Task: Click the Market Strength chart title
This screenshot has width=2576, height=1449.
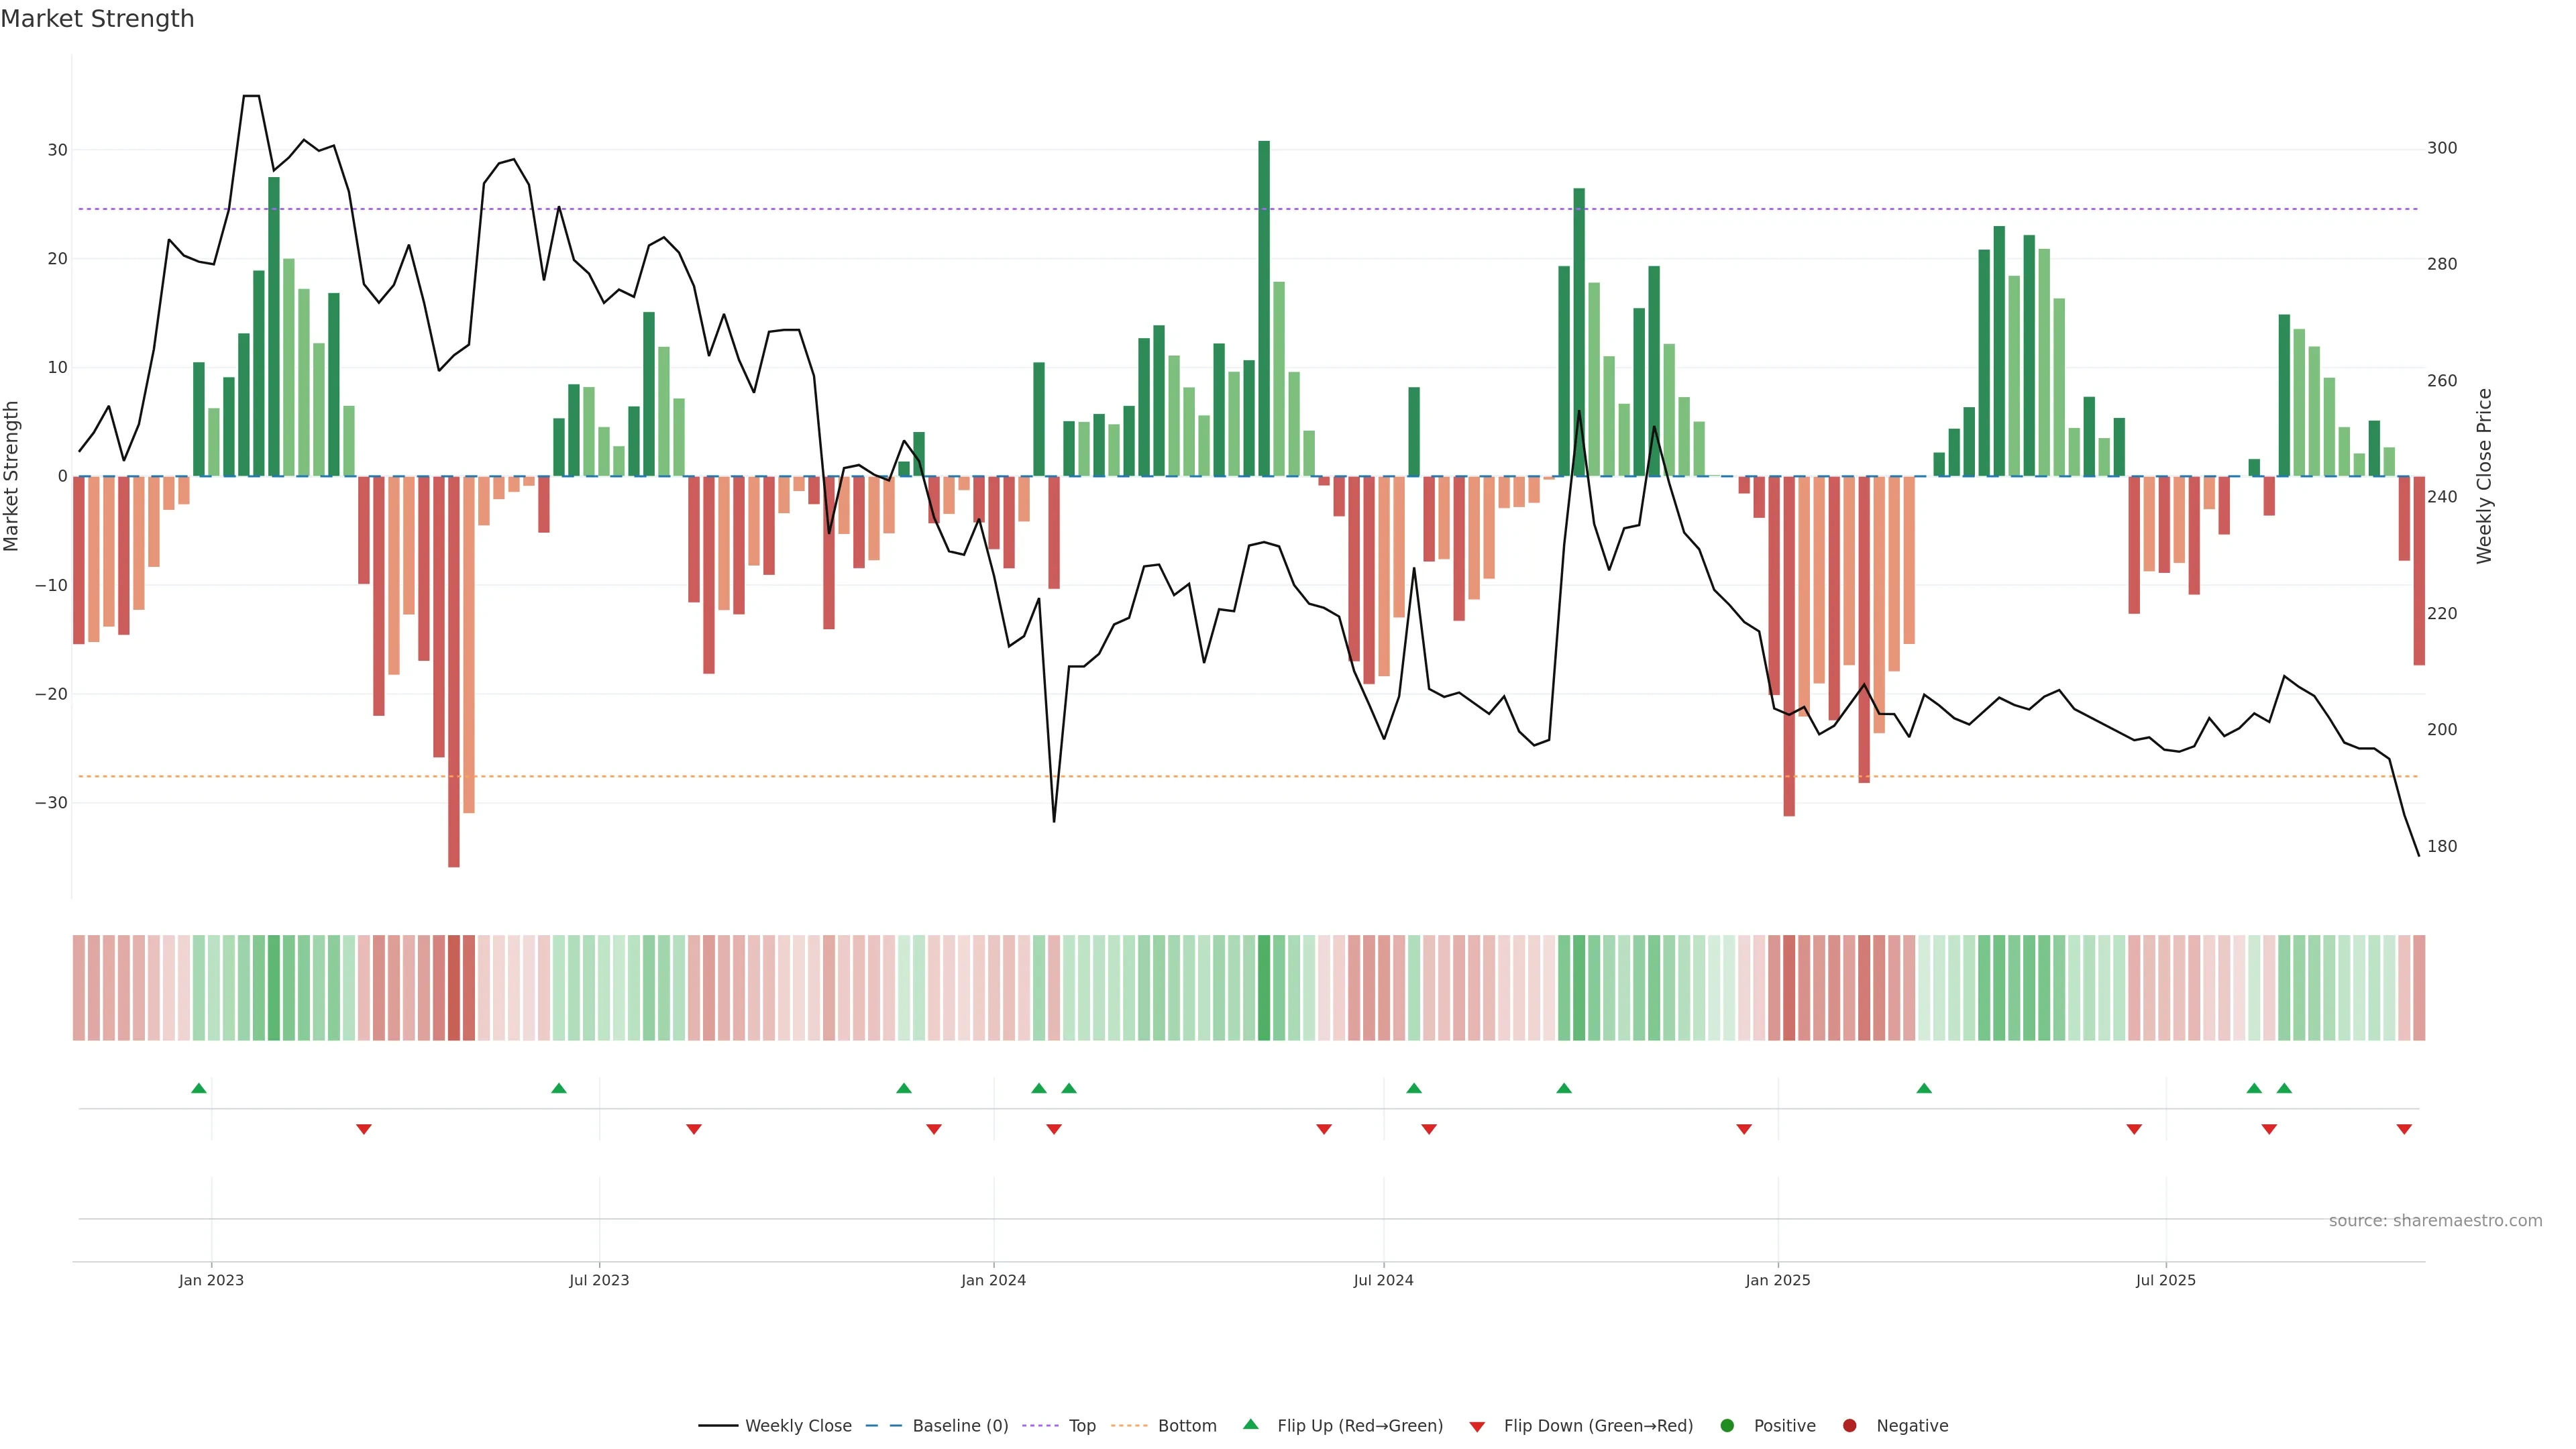Action: 97,19
